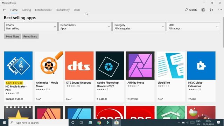The width and height of the screenshot is (224, 126).
Task: Open Task View on the taskbar
Action: click(81, 122)
